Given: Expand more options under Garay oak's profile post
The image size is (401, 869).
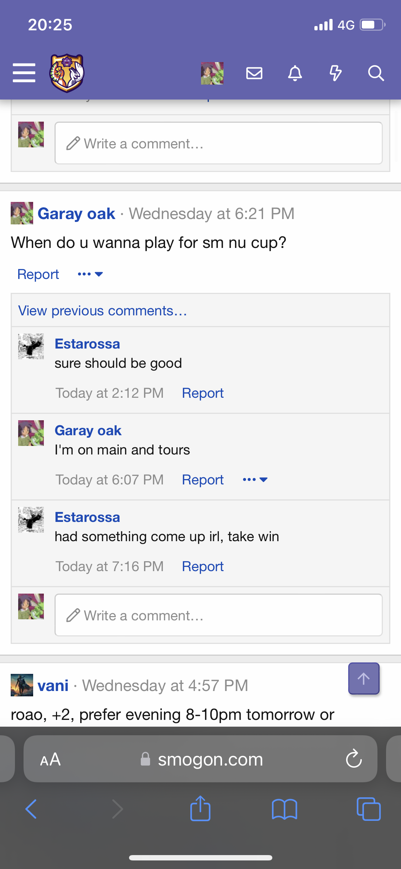Looking at the screenshot, I should (91, 274).
